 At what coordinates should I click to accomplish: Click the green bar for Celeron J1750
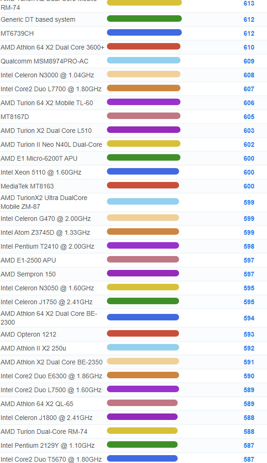[143, 301]
